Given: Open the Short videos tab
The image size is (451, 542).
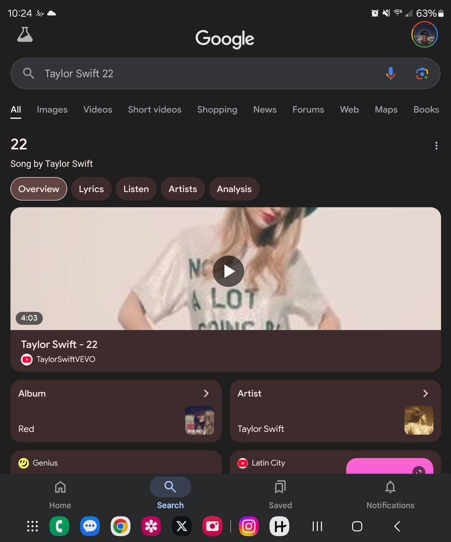Looking at the screenshot, I should 154,110.
